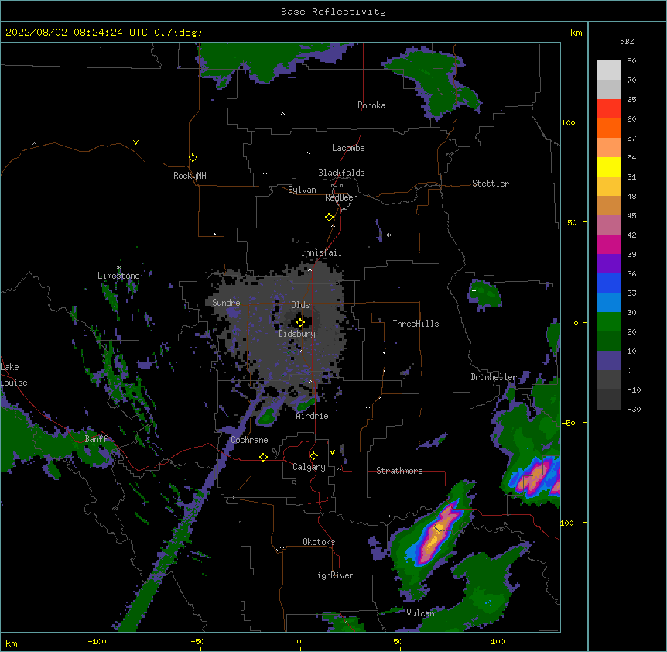
Task: Click the asterisk marker above Limestone
Action: [x=118, y=268]
